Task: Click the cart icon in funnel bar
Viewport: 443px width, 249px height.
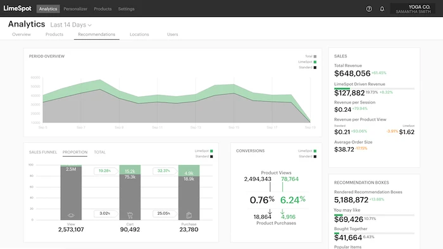Action: click(130, 216)
